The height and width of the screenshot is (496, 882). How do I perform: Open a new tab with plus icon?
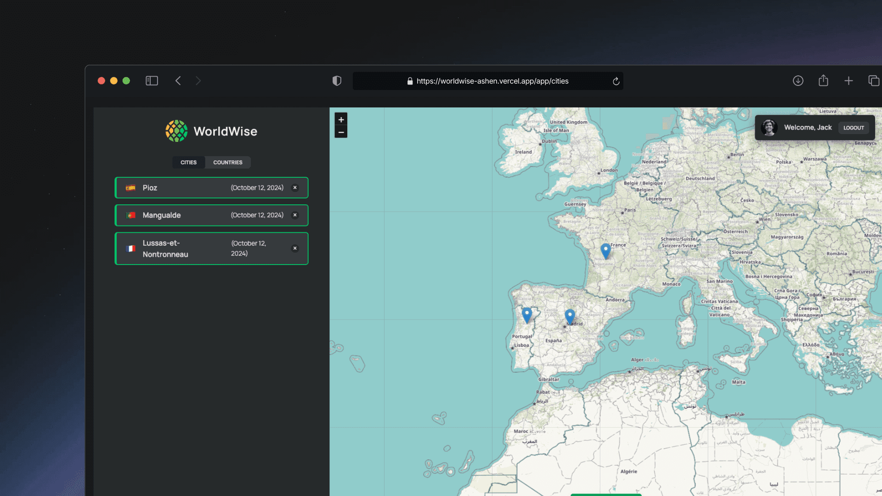(x=848, y=81)
